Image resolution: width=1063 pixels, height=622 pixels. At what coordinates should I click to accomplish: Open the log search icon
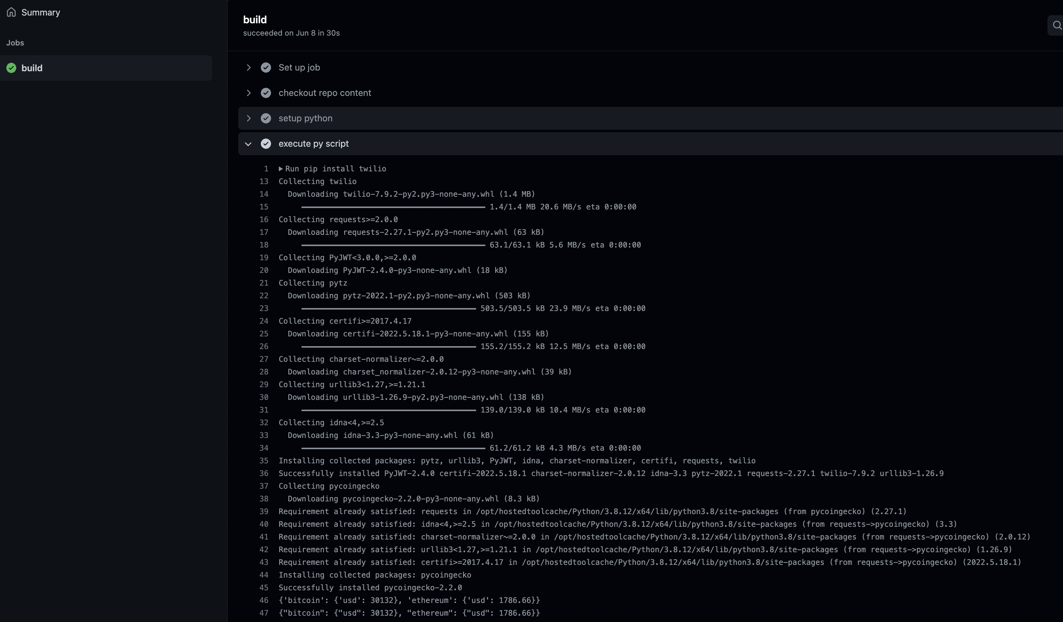point(1057,25)
